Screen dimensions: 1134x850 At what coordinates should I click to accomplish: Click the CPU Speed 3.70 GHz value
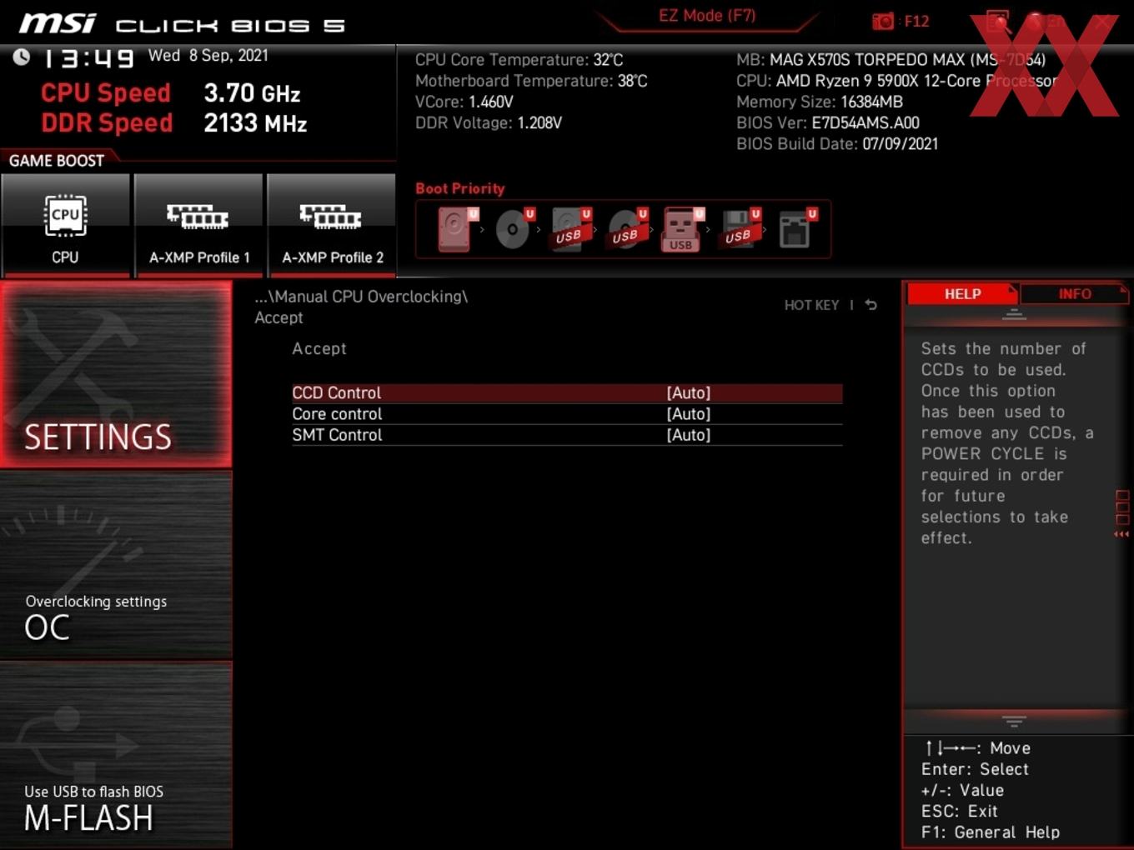[x=252, y=93]
